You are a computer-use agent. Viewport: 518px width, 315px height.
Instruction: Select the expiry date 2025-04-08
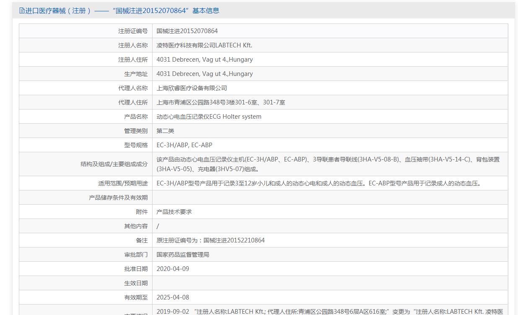coord(173,297)
